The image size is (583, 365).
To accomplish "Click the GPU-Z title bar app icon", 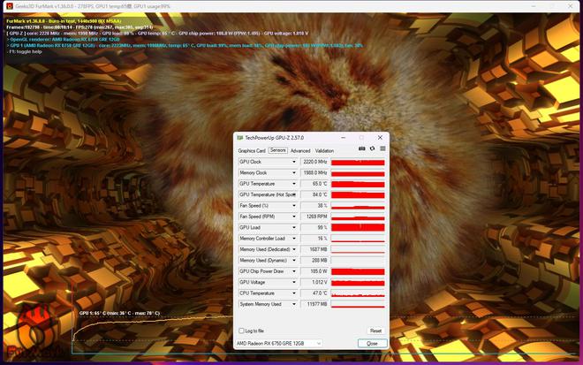I will pyautogui.click(x=240, y=138).
